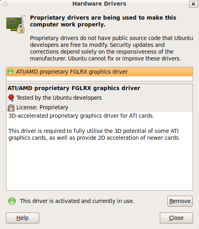The height and width of the screenshot is (229, 199).
Task: Click the bold proprietary drivers header message
Action: (x=103, y=21)
